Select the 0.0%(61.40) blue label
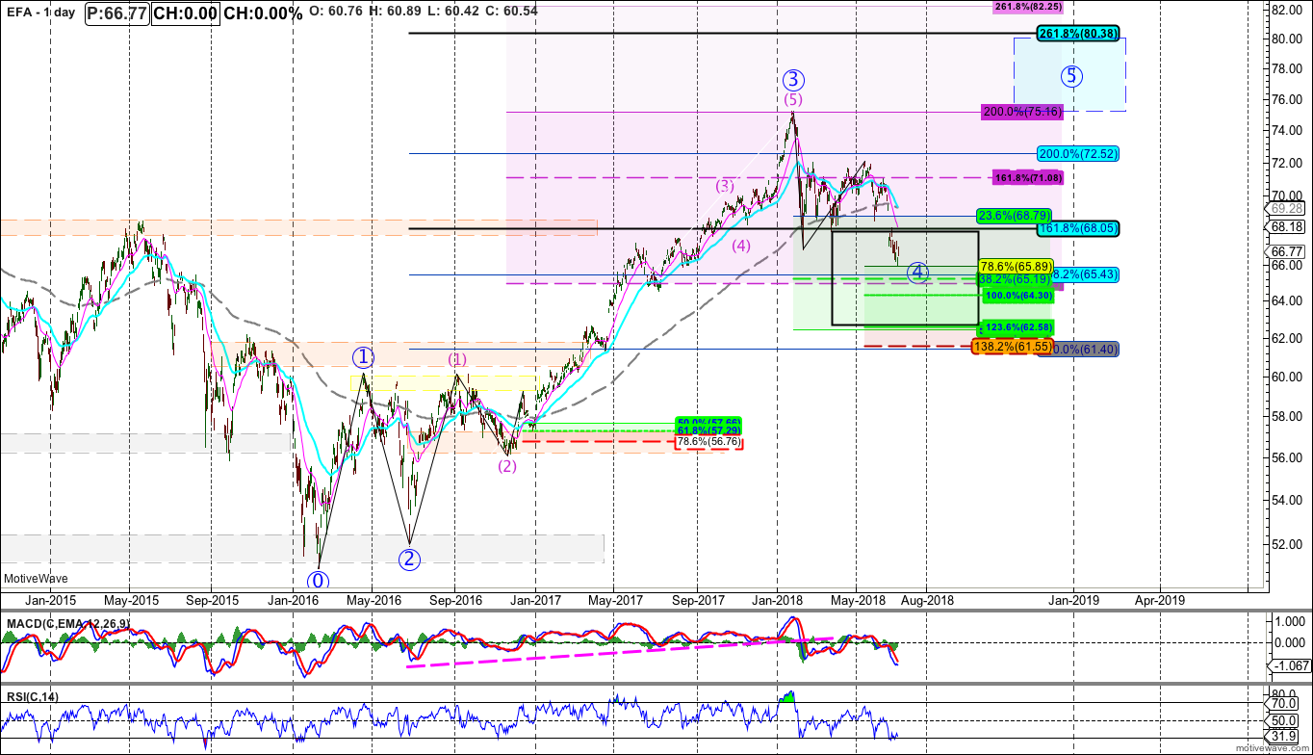 (1084, 348)
